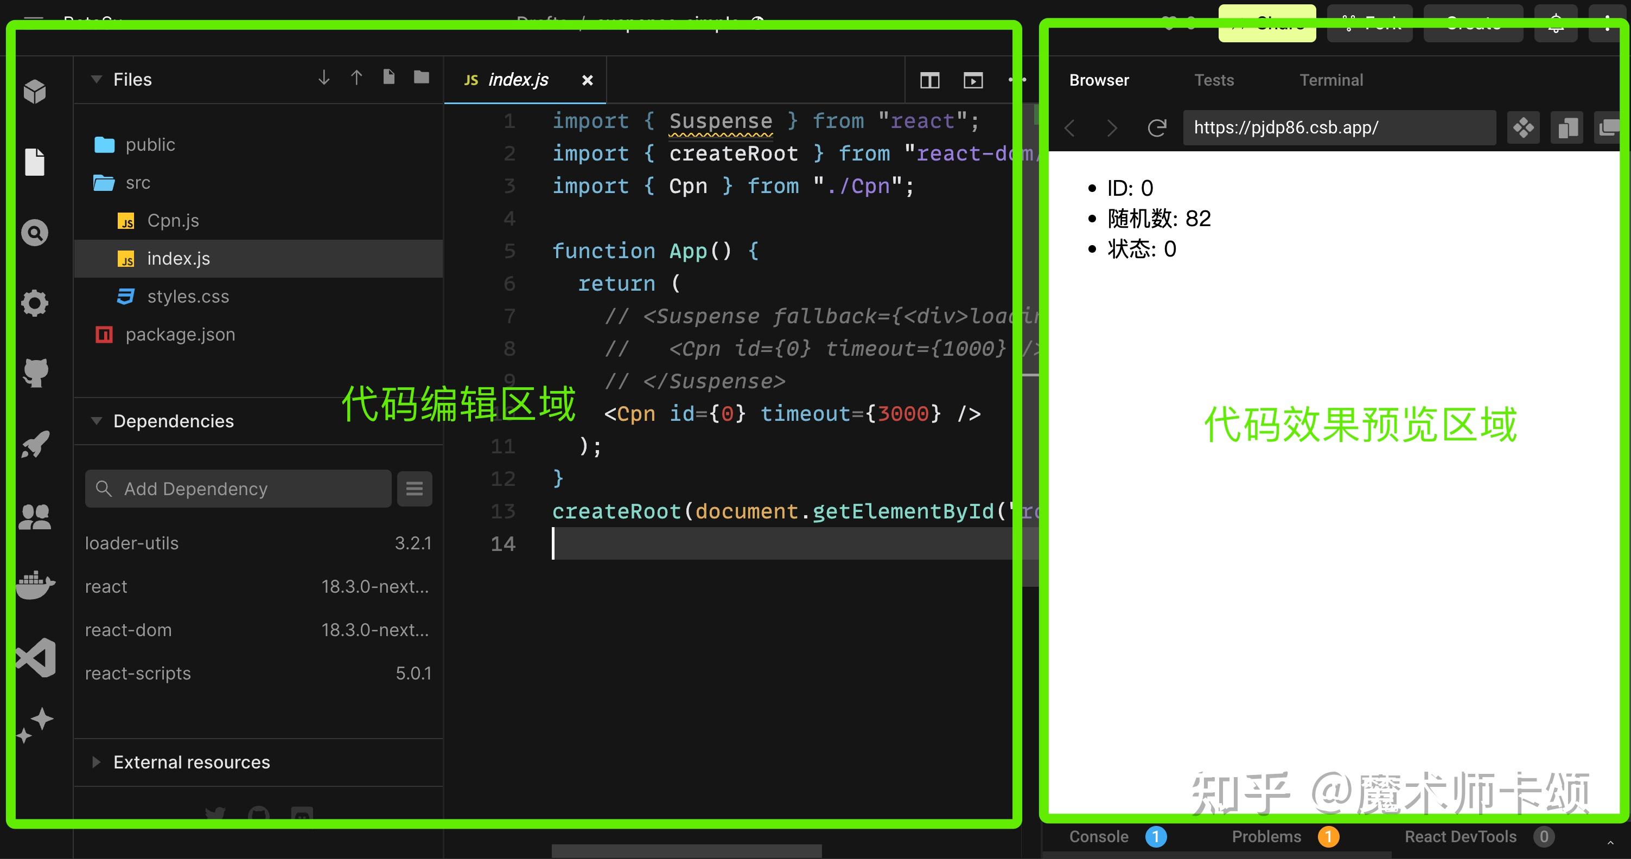Screen dimensions: 1631x859
Task: Switch to the Terminal tab
Action: (x=1330, y=80)
